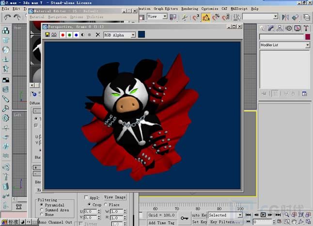This screenshot has width=313, height=226.
Task: Click the Redo arrow in main toolbar
Action: 17,17
